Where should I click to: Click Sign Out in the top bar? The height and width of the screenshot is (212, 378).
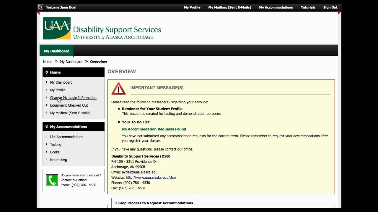pyautogui.click(x=330, y=7)
